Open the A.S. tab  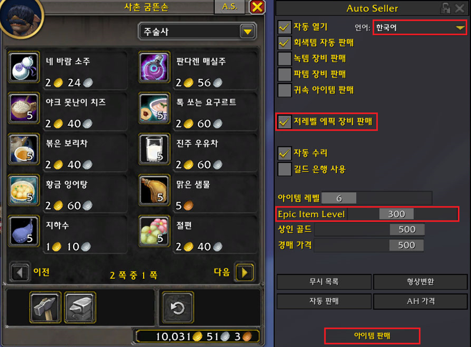[230, 6]
